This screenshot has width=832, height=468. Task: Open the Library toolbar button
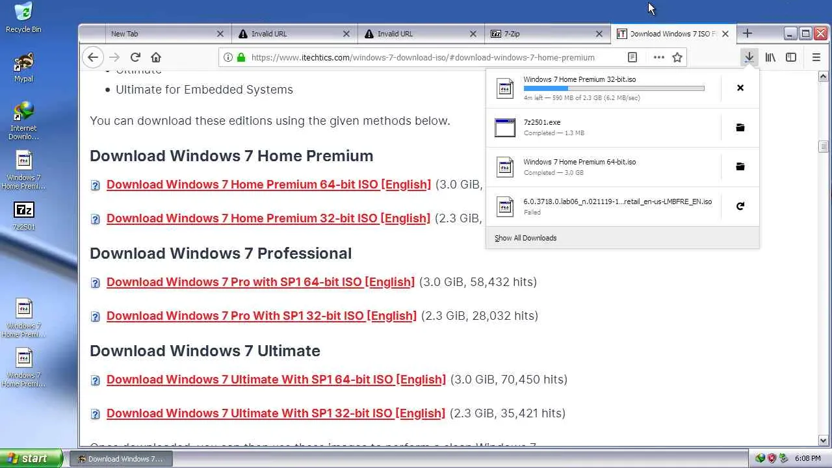coord(770,57)
